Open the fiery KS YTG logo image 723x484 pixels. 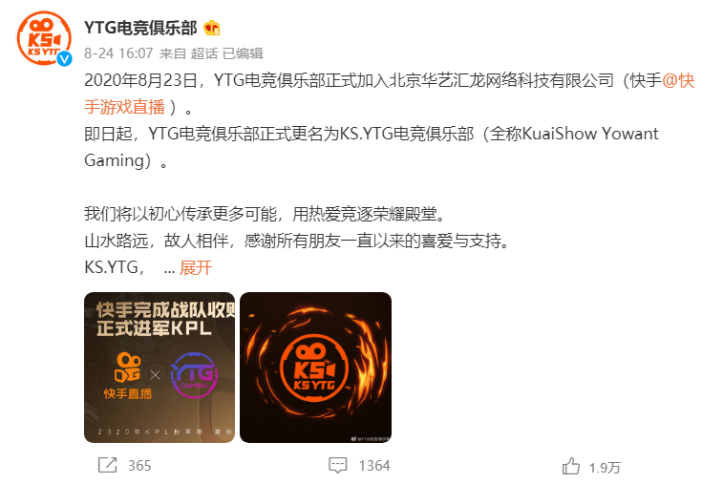(x=316, y=368)
